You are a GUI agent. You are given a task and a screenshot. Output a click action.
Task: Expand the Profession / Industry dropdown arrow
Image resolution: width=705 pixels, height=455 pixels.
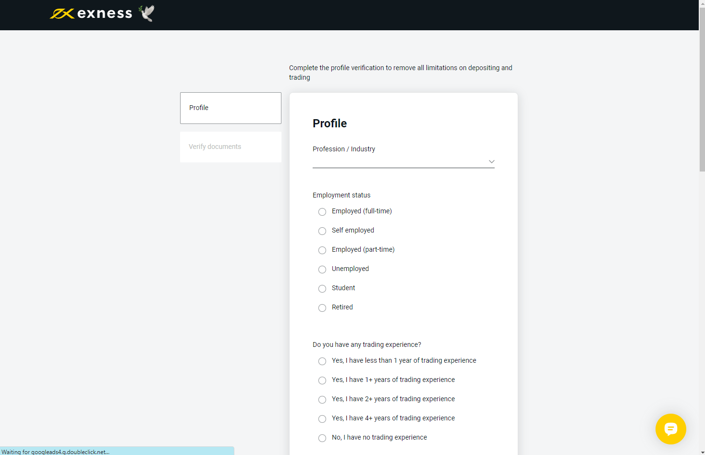[491, 161]
